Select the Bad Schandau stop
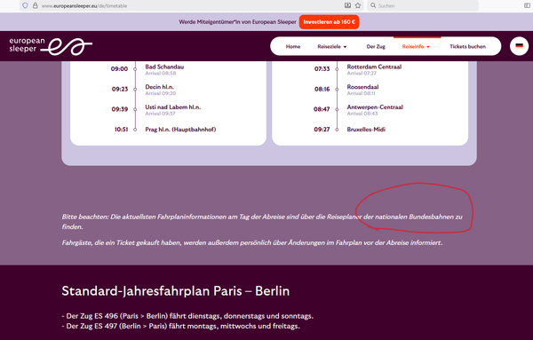 [x=164, y=67]
